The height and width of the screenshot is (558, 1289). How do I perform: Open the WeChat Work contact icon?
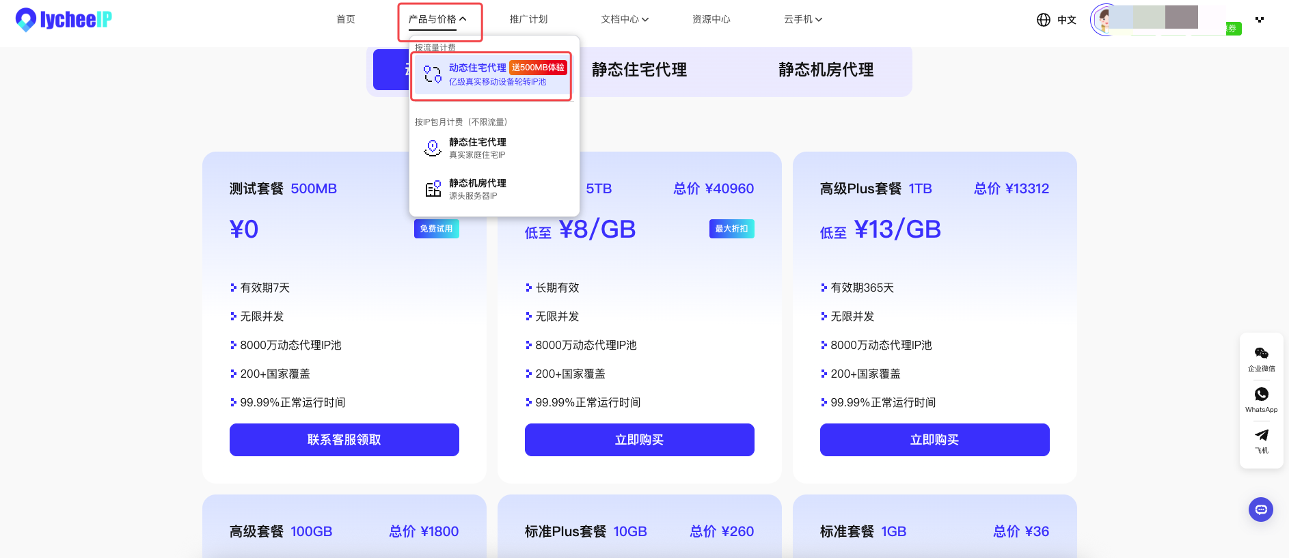[1261, 353]
